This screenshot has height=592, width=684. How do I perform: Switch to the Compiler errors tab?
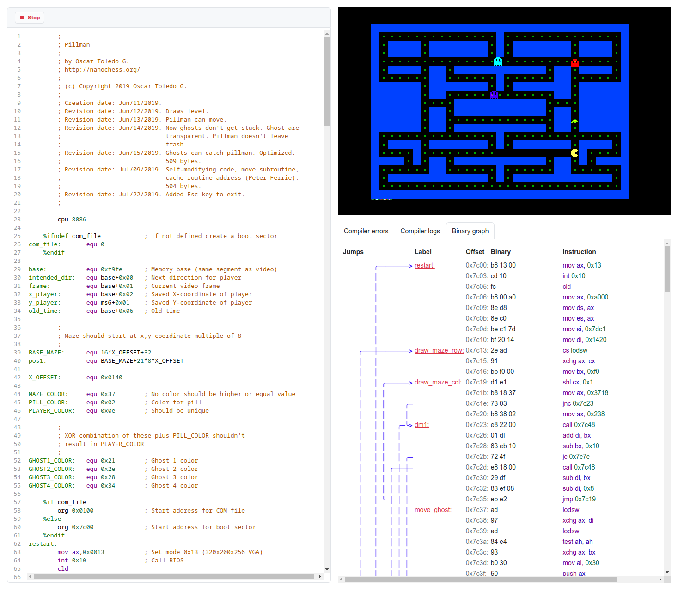(x=366, y=231)
